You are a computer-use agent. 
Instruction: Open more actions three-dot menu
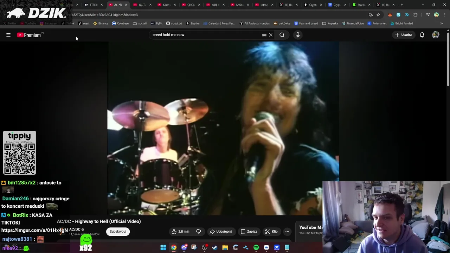pyautogui.click(x=287, y=232)
